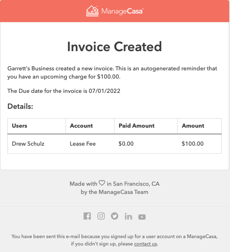
Task: Select the Amount column header
Action: pyautogui.click(x=199, y=126)
